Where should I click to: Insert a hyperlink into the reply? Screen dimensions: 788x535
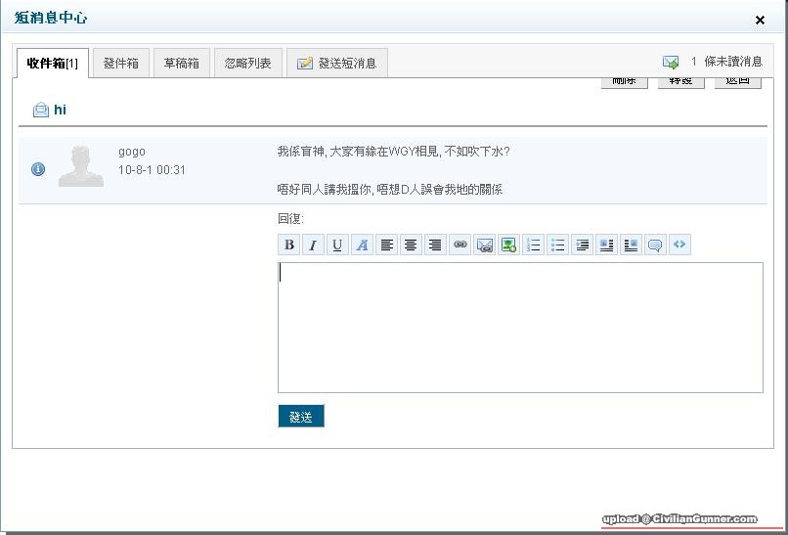coord(460,245)
